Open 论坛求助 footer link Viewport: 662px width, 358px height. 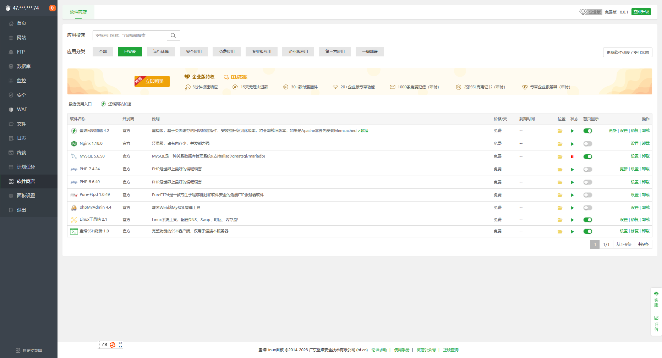379,350
